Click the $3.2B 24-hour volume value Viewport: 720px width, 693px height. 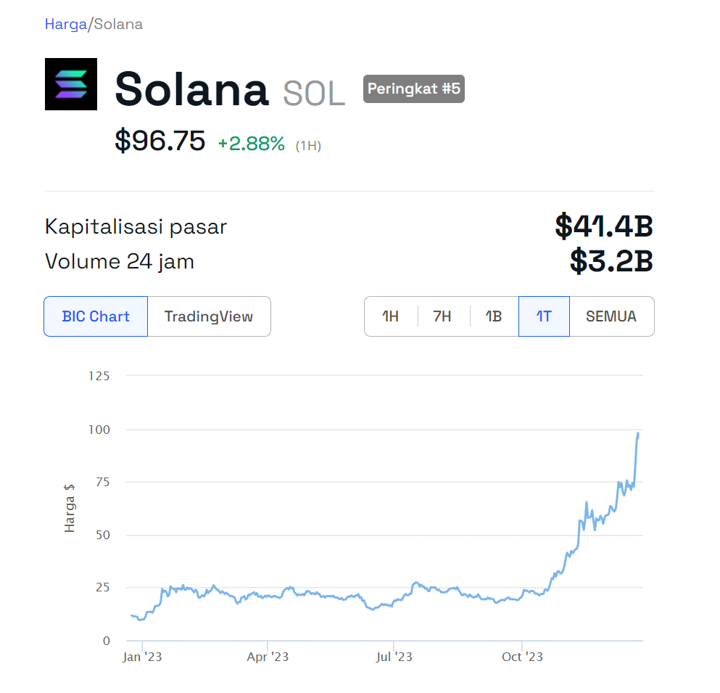point(611,261)
